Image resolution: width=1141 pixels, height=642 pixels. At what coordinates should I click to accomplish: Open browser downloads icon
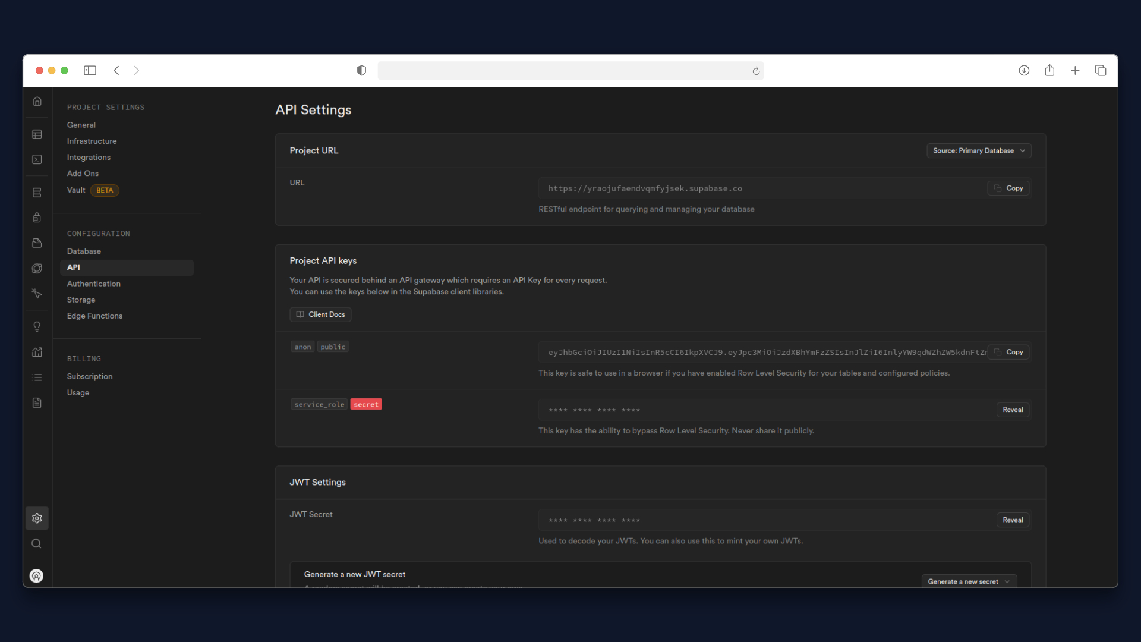tap(1024, 71)
